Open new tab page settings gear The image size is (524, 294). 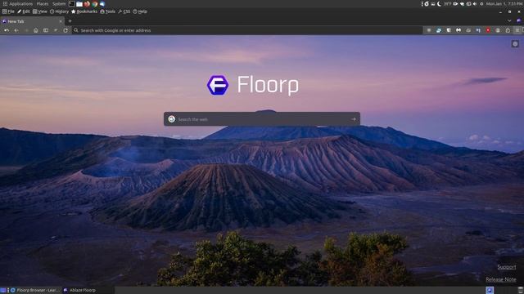tap(515, 44)
